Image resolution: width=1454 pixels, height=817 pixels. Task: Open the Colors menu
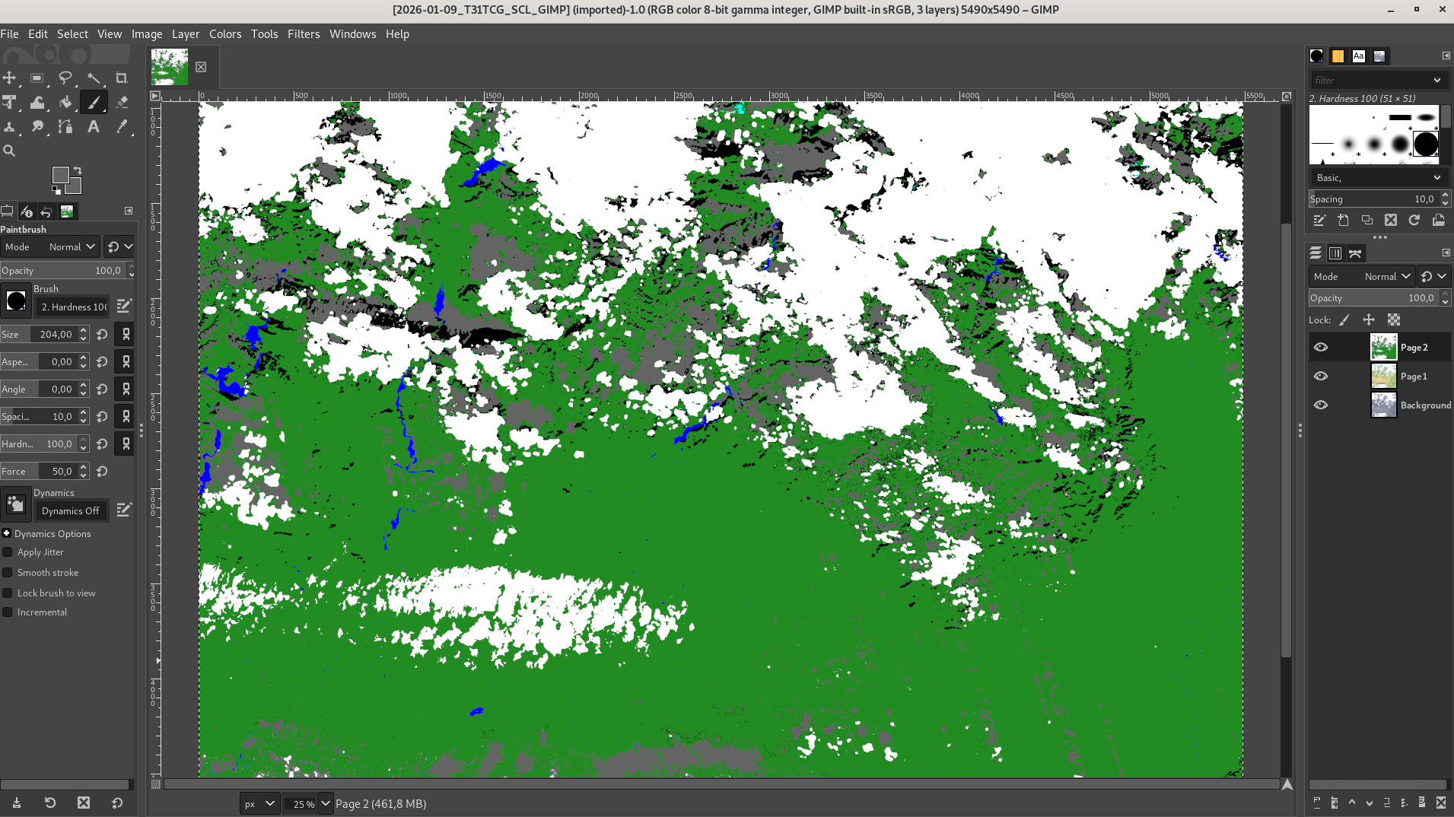tap(225, 34)
